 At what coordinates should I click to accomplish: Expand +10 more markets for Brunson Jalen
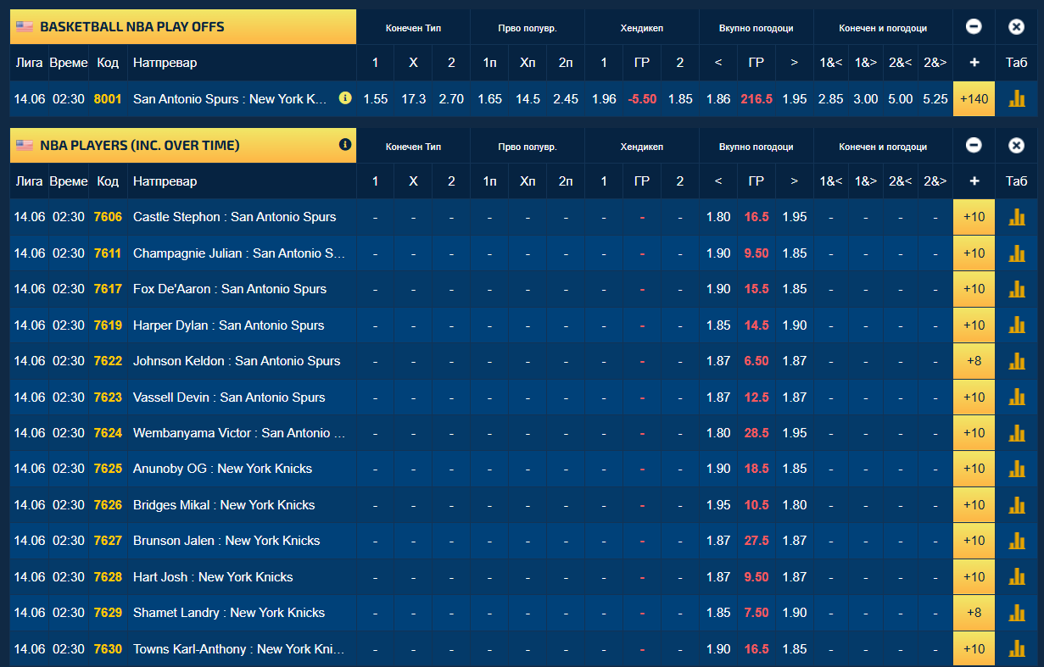tap(974, 541)
